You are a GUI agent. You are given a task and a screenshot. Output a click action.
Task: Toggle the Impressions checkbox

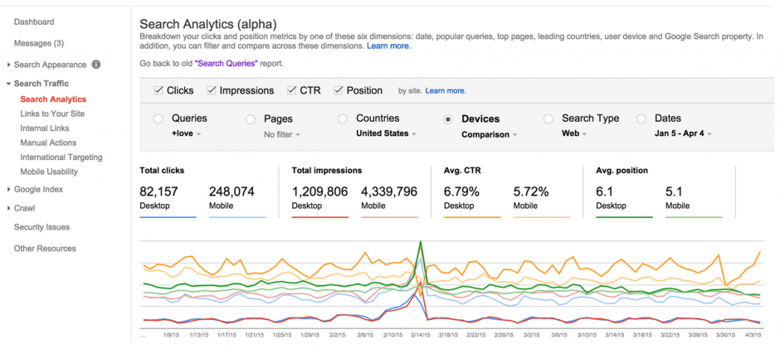(212, 90)
